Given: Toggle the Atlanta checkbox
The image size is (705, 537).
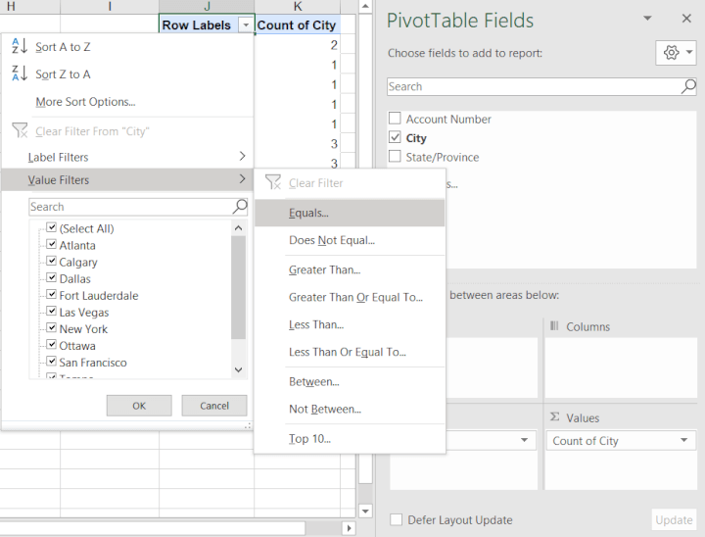Looking at the screenshot, I should point(51,245).
